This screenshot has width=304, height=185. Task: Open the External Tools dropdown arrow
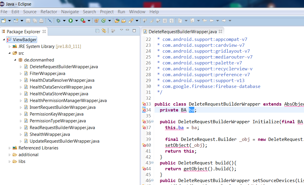[89, 21]
